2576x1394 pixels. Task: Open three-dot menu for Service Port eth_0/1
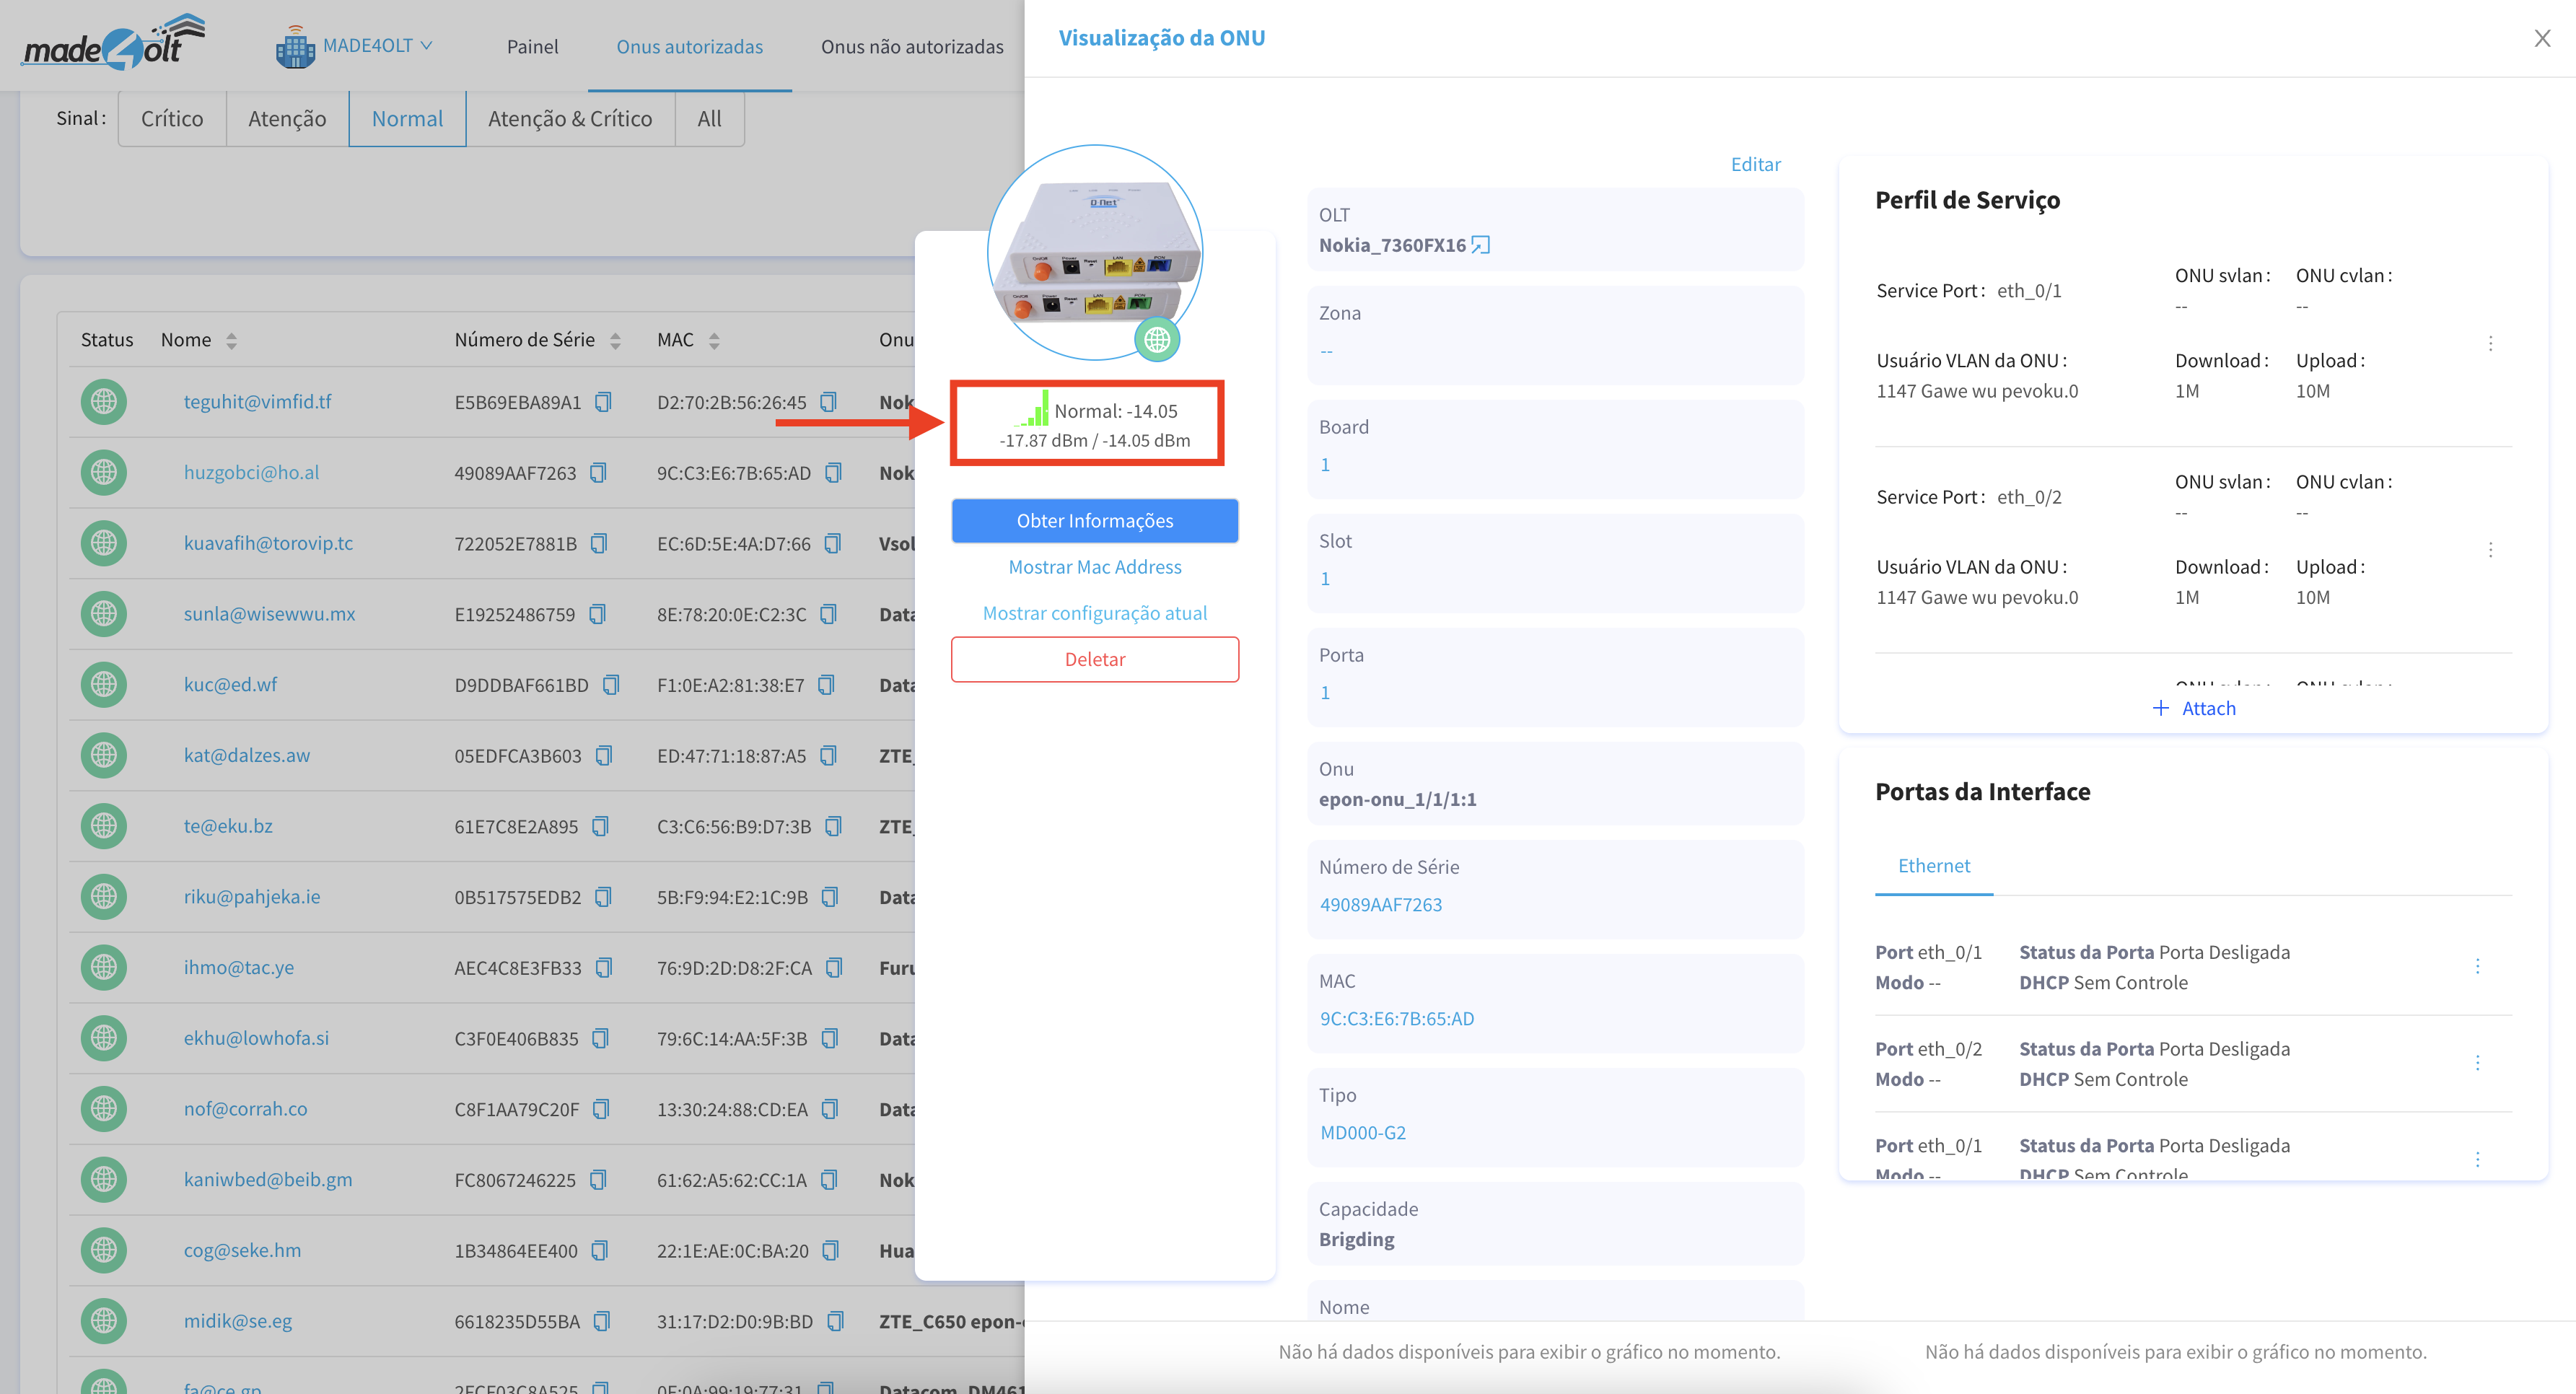click(x=2490, y=344)
